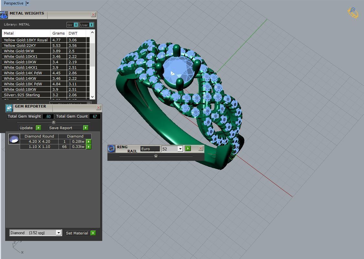Click the Perspective viewport label
This screenshot has height=259, width=364.
pos(14,3)
